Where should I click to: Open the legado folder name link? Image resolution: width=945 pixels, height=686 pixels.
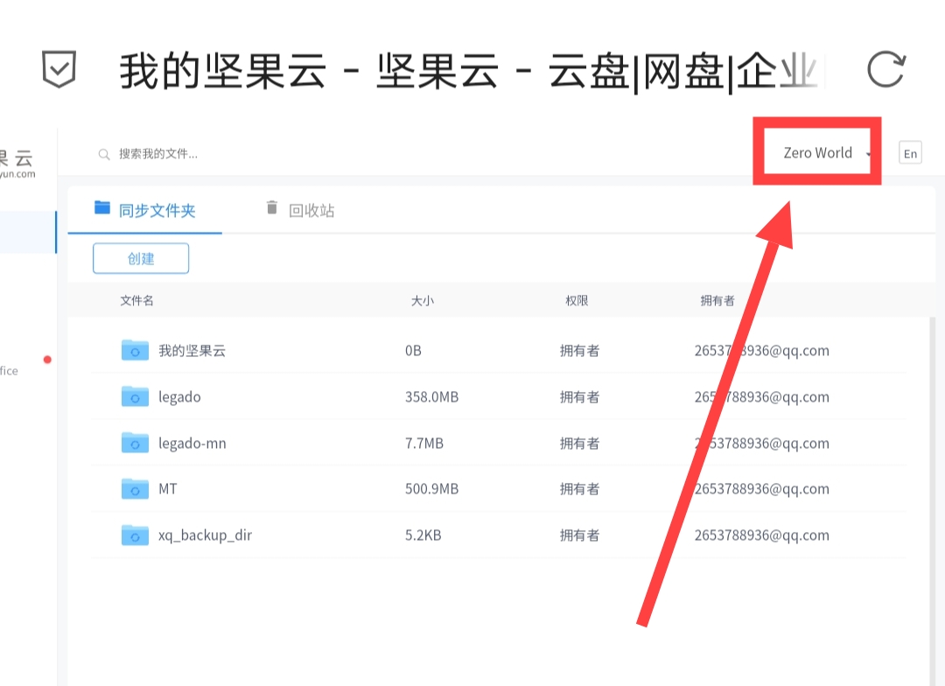179,396
